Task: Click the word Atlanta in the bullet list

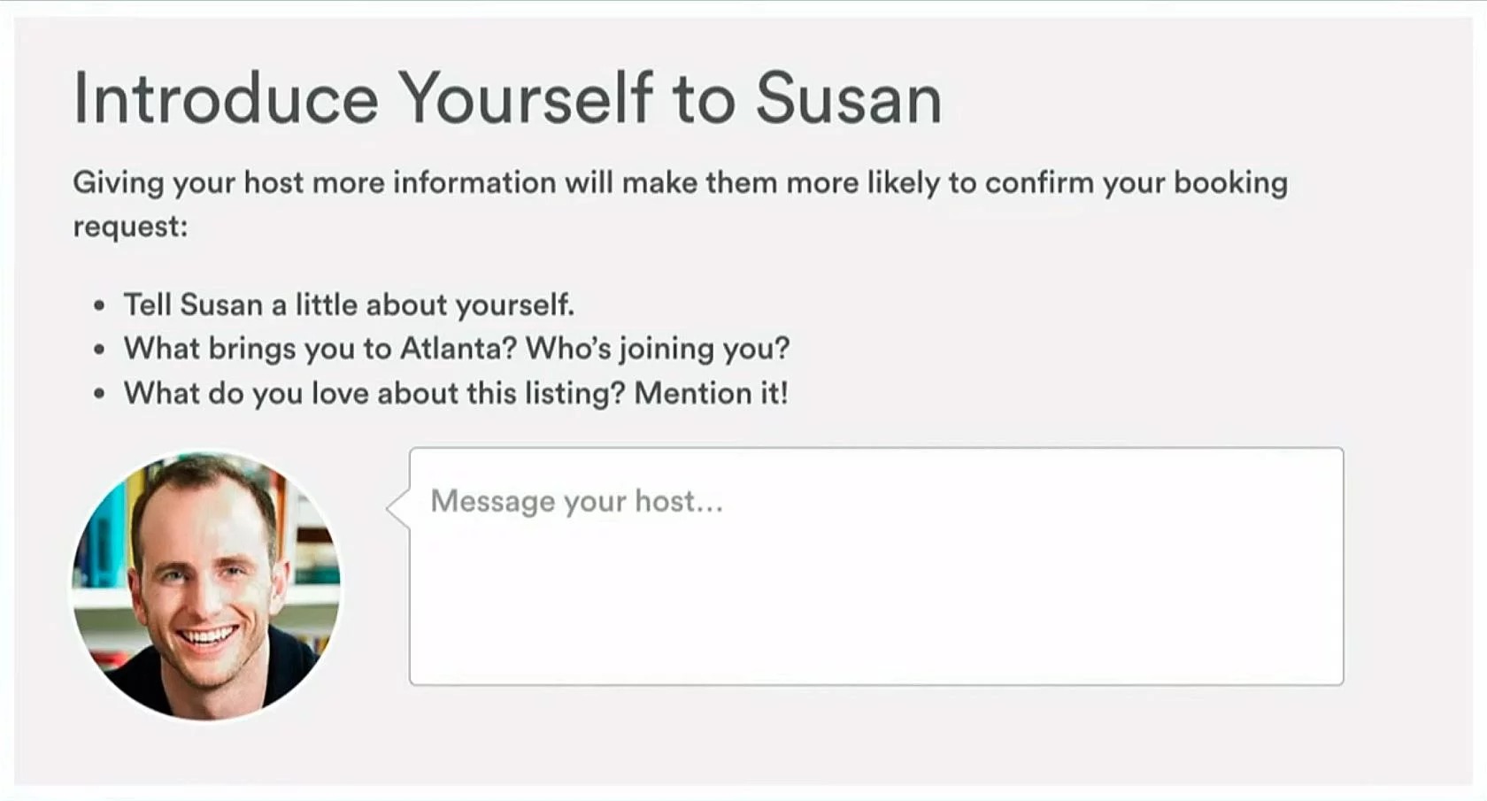Action: click(458, 349)
